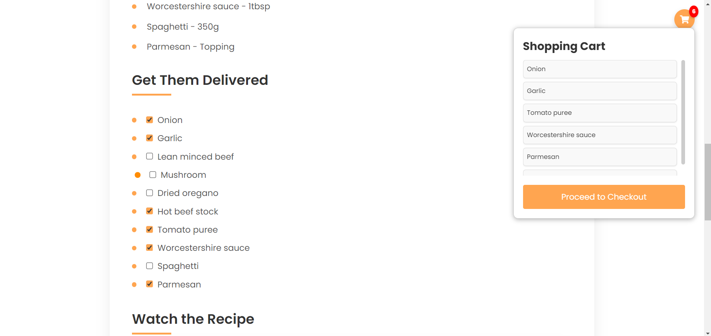Screen dimensions: 711x336
Task: Select Worcestershire sauce in the cart list
Action: 599,135
